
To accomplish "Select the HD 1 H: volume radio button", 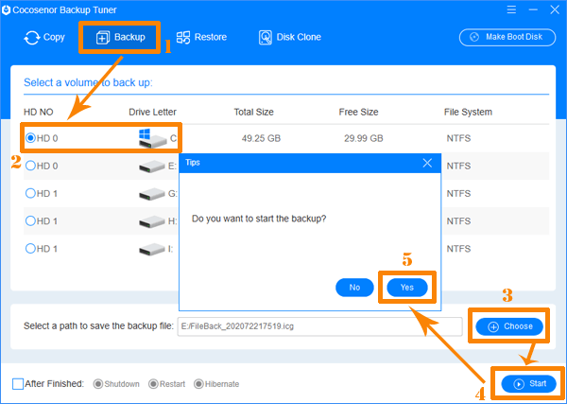I will pos(30,220).
